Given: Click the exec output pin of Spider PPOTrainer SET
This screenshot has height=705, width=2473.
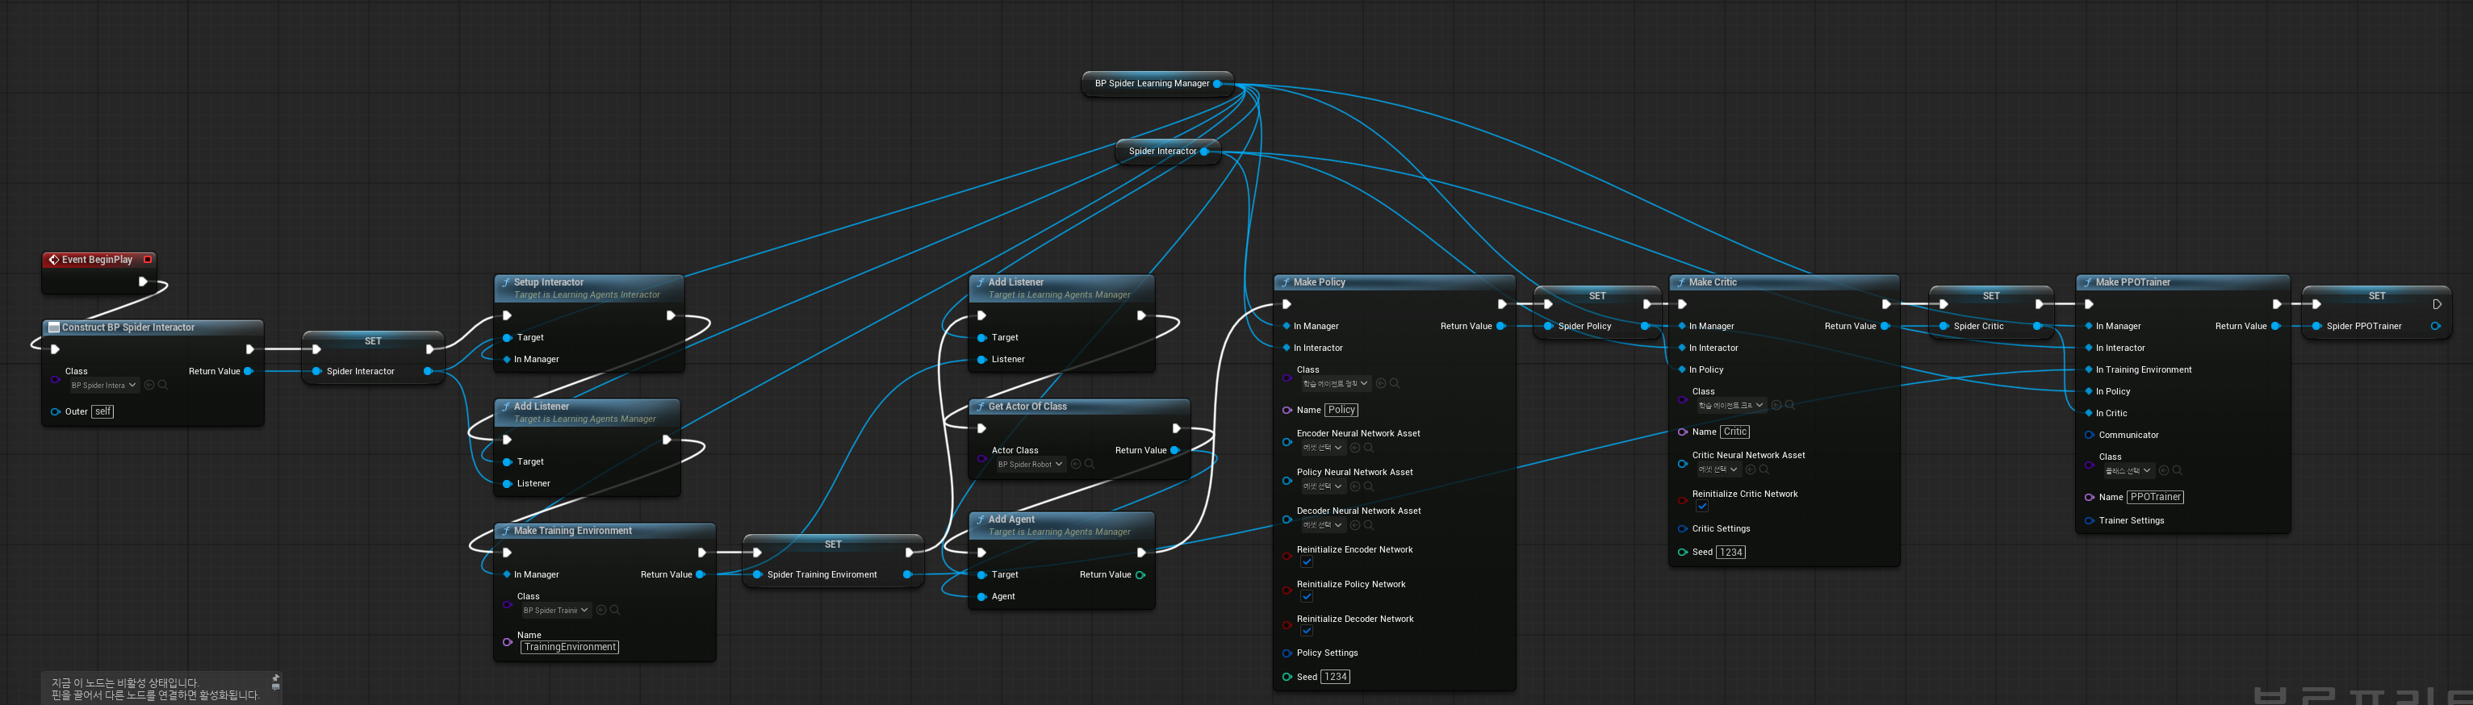Looking at the screenshot, I should (2437, 305).
